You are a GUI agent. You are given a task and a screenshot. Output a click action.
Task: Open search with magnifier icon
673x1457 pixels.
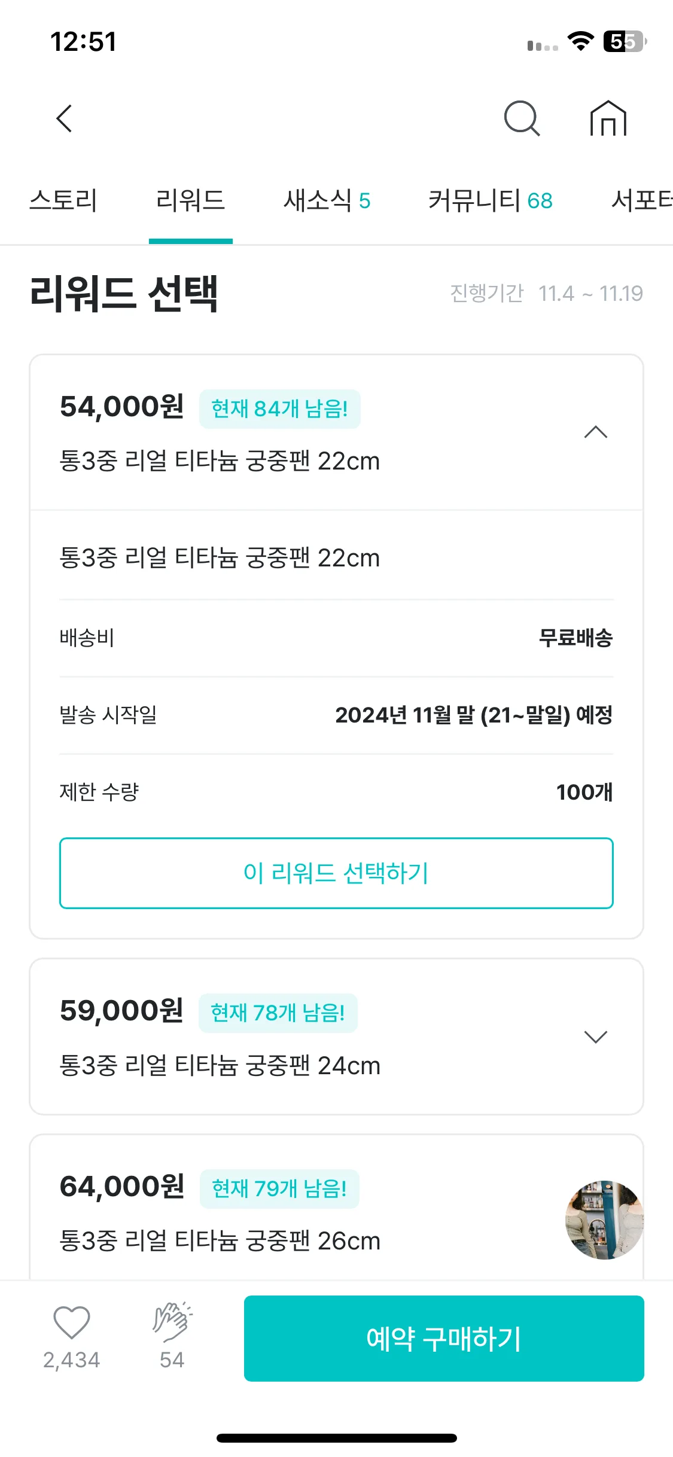[x=522, y=118]
